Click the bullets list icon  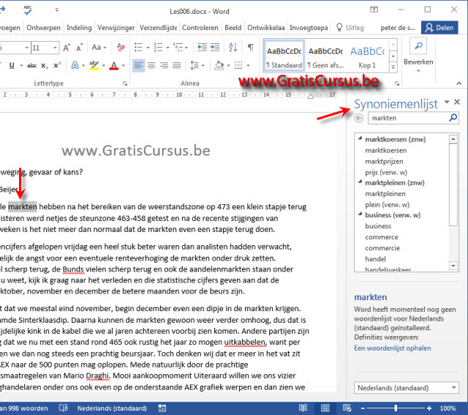(138, 47)
